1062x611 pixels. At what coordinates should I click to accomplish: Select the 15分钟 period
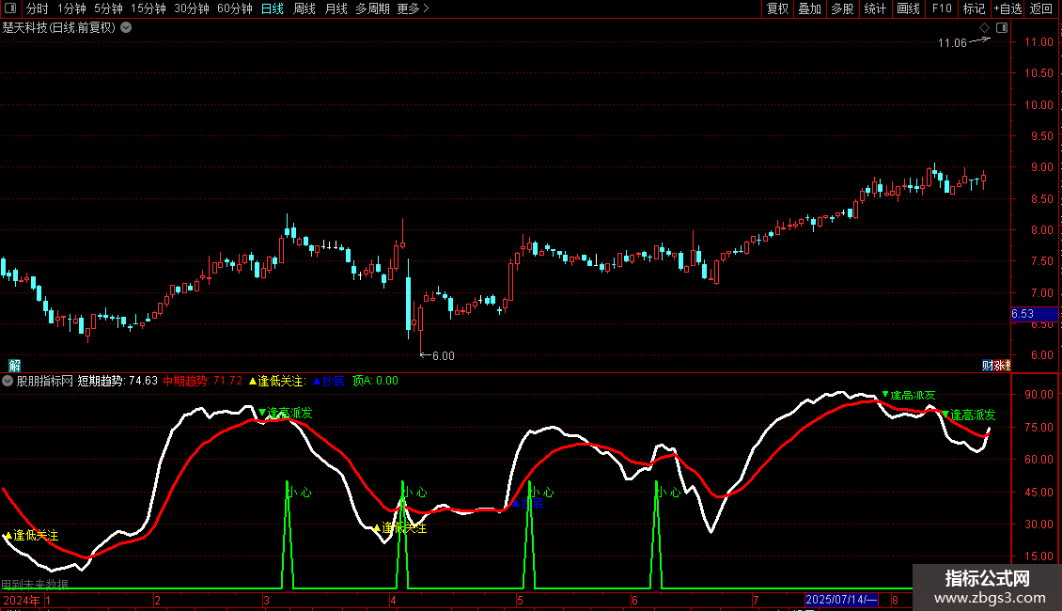(x=148, y=8)
